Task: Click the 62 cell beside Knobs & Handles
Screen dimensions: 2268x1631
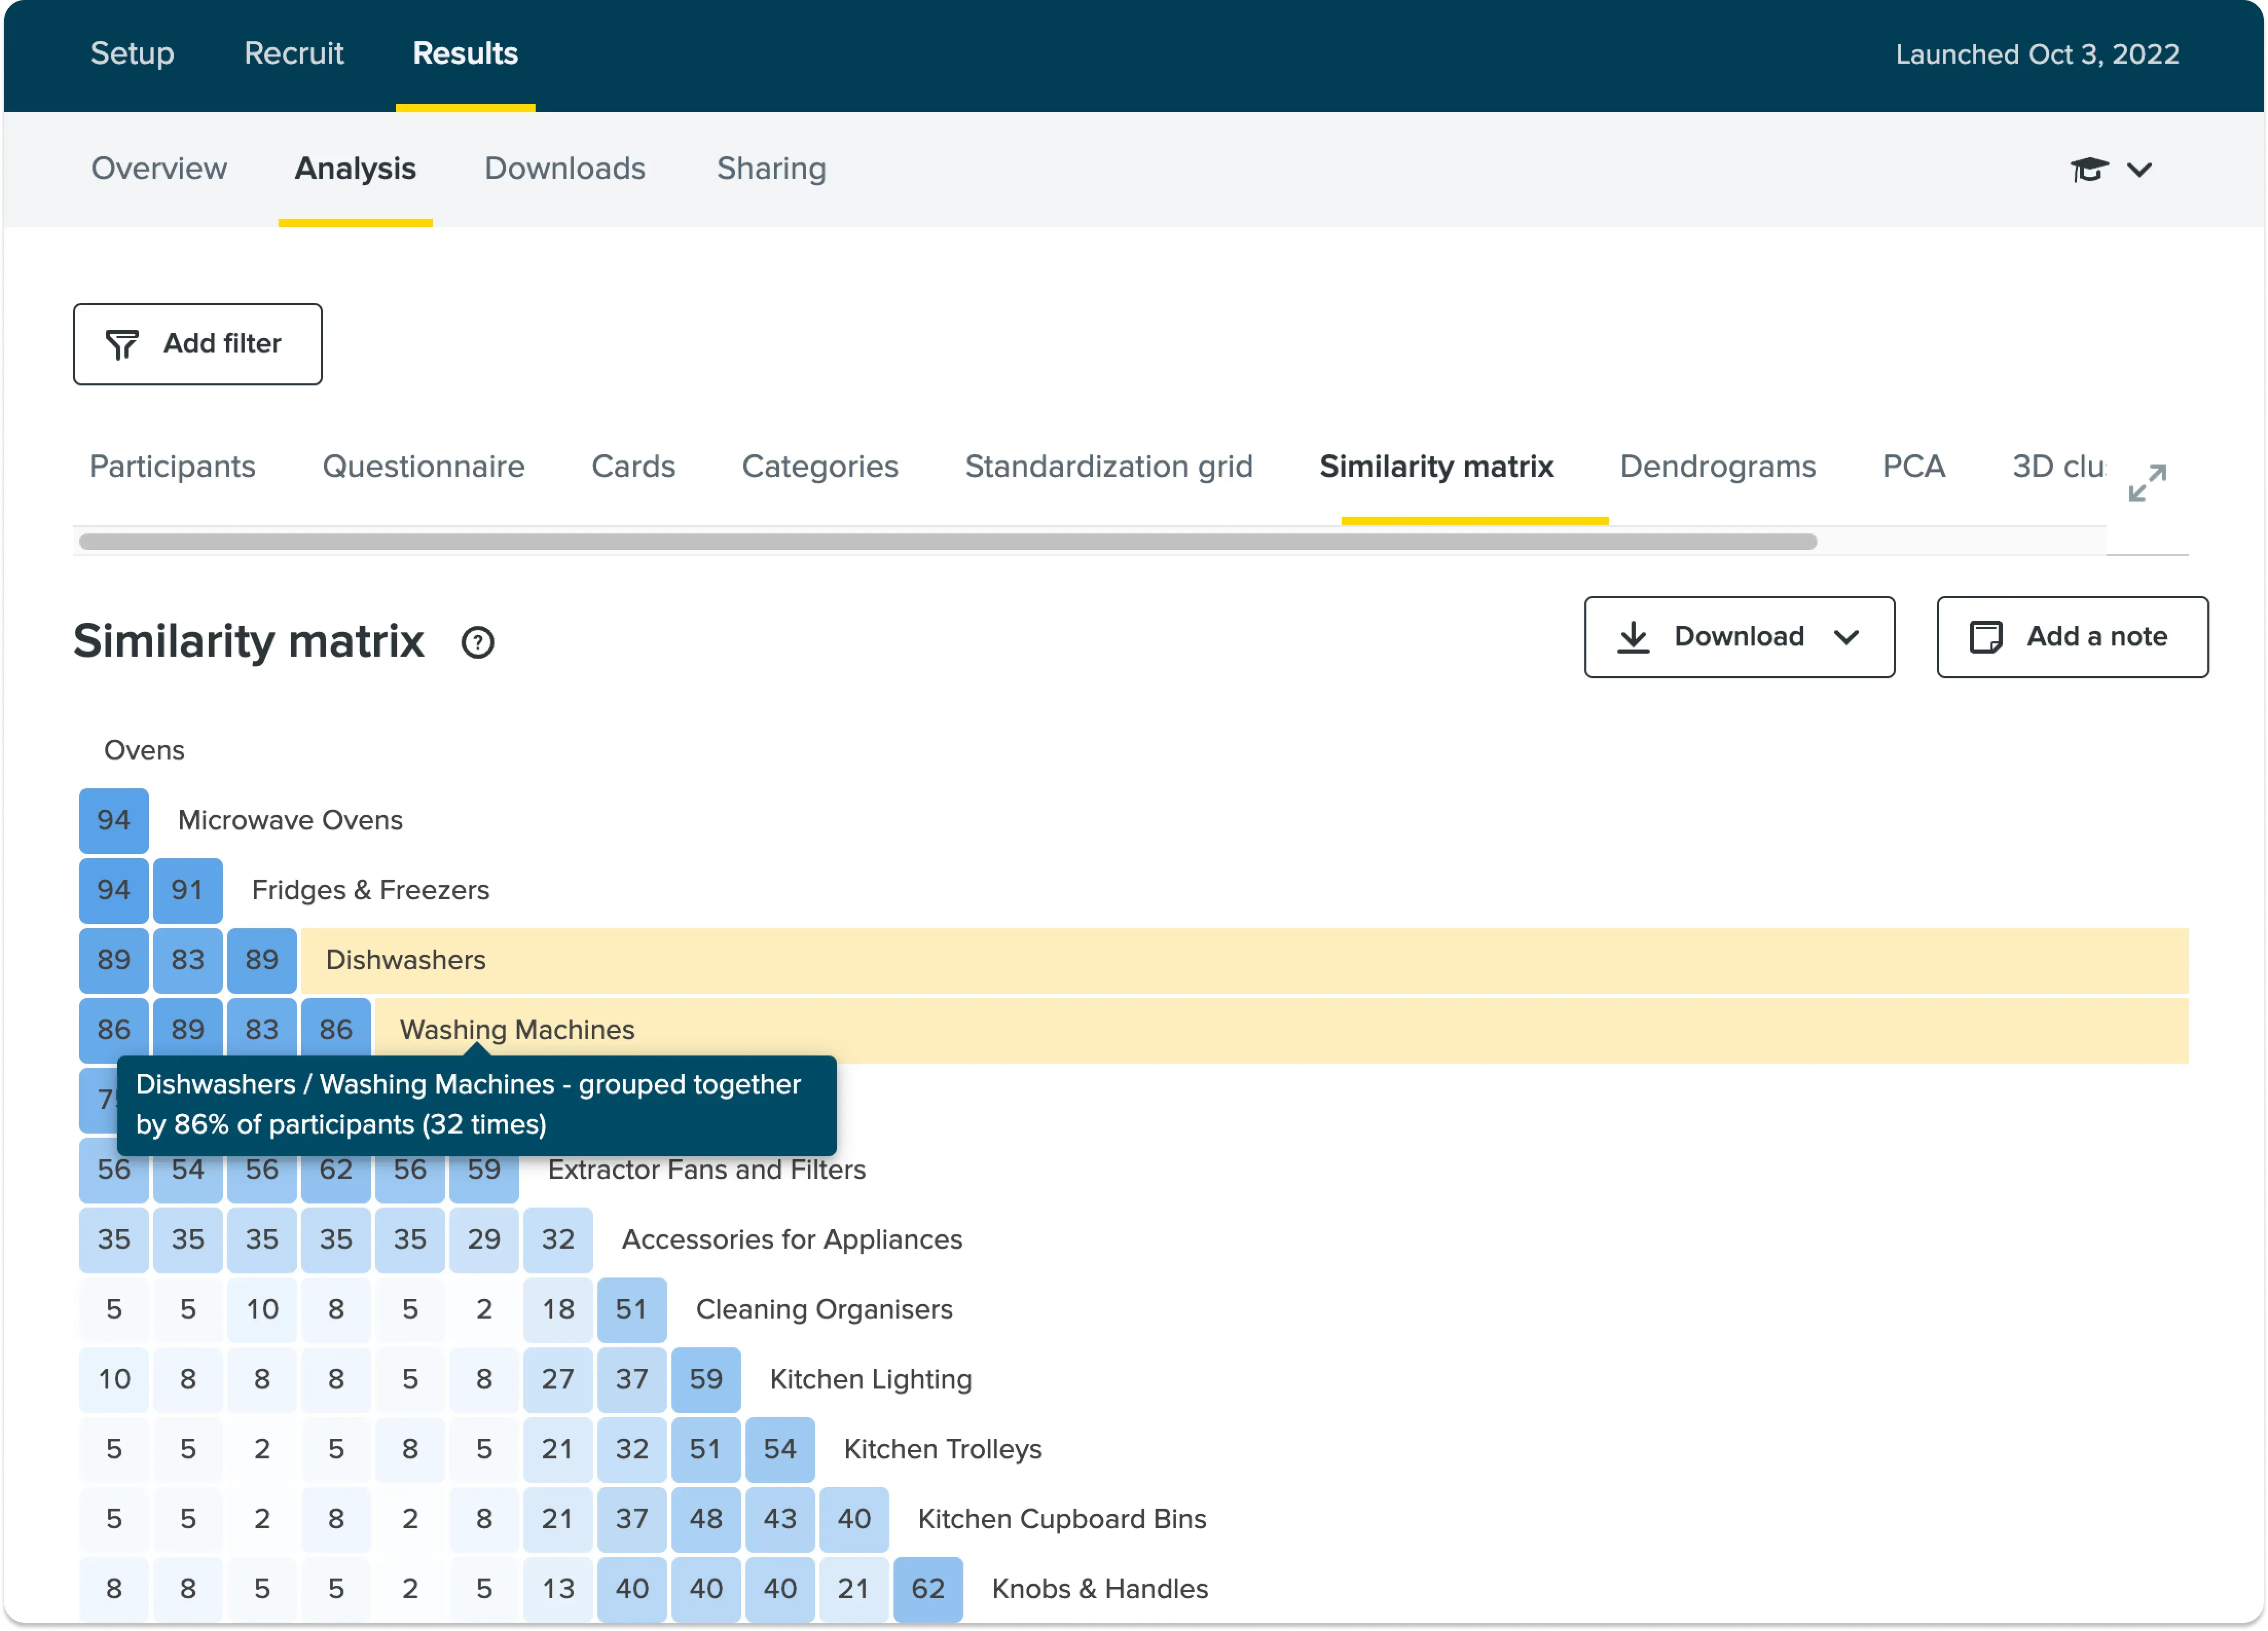Action: coord(927,1588)
